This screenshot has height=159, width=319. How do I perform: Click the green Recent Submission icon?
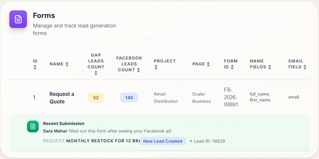point(33,126)
